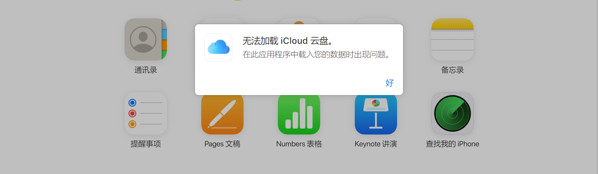
Task: Launch the Numbers 表格 app icon
Action: [299, 115]
